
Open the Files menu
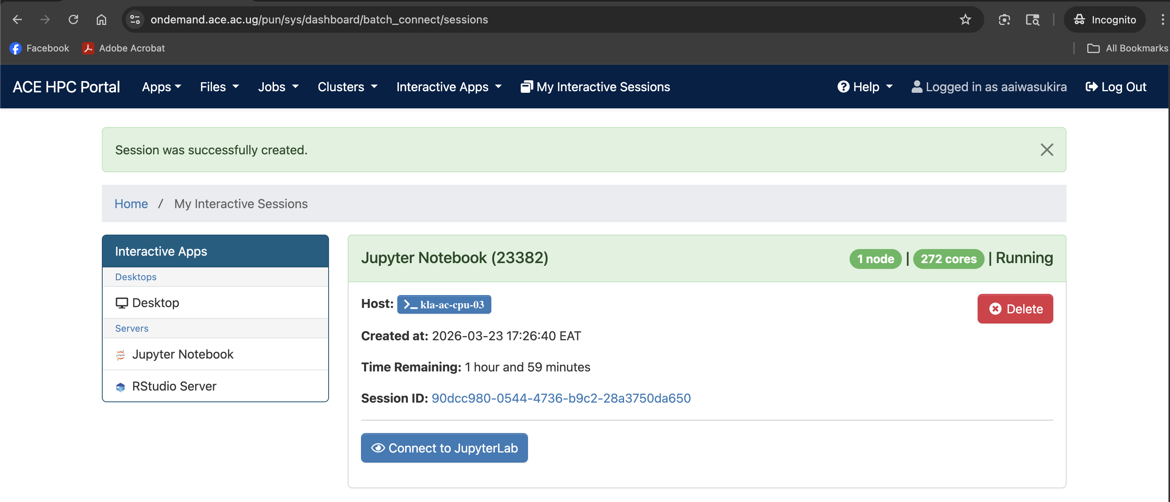click(219, 87)
